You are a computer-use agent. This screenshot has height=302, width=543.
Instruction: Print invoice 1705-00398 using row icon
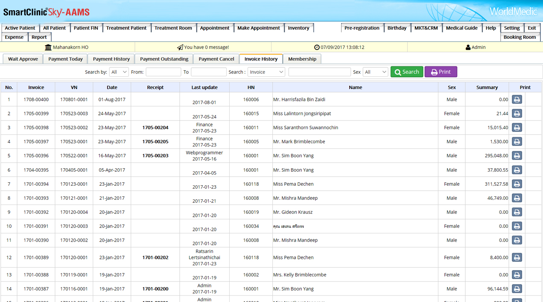click(517, 128)
